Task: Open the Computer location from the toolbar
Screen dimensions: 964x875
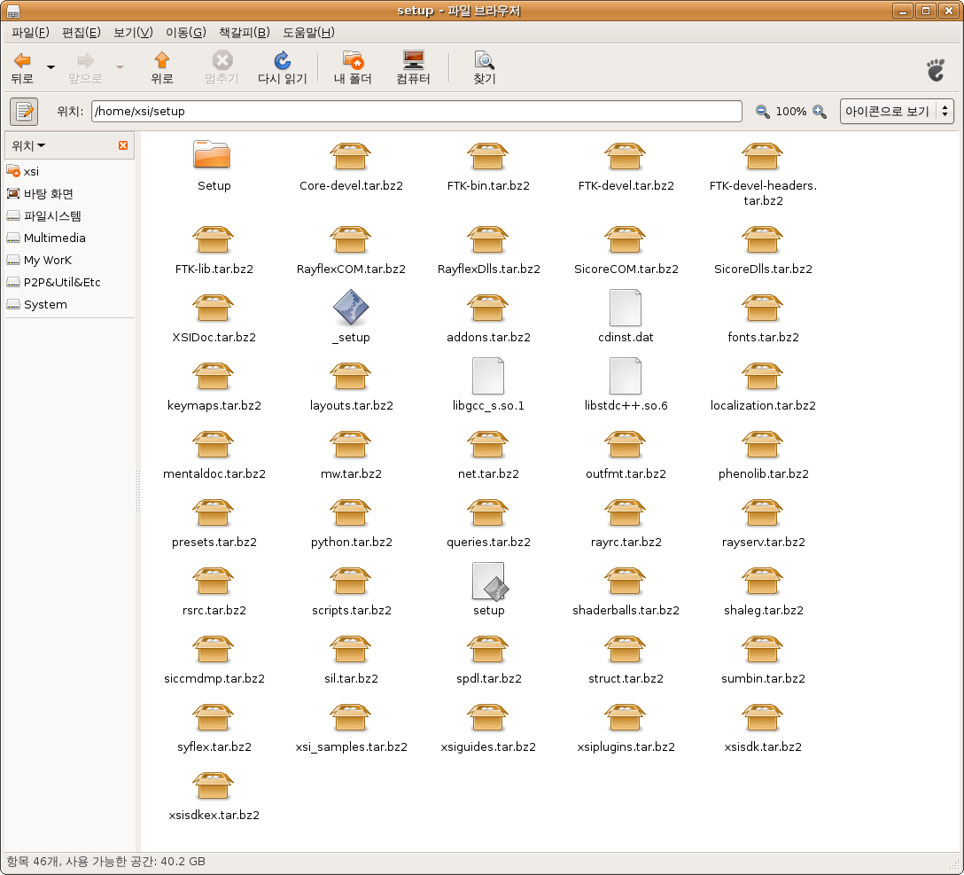Action: [413, 61]
